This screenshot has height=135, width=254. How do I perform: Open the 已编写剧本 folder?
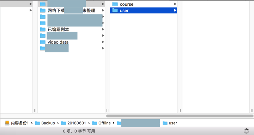(71, 30)
